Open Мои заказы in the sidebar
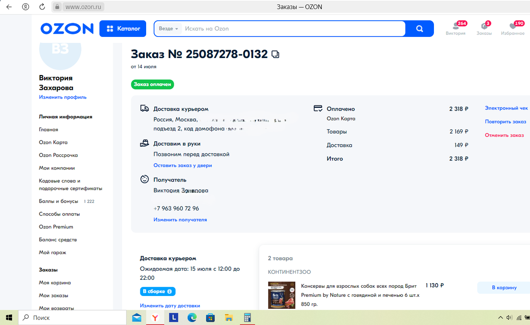Image resolution: width=530 pixels, height=325 pixels. click(53, 296)
